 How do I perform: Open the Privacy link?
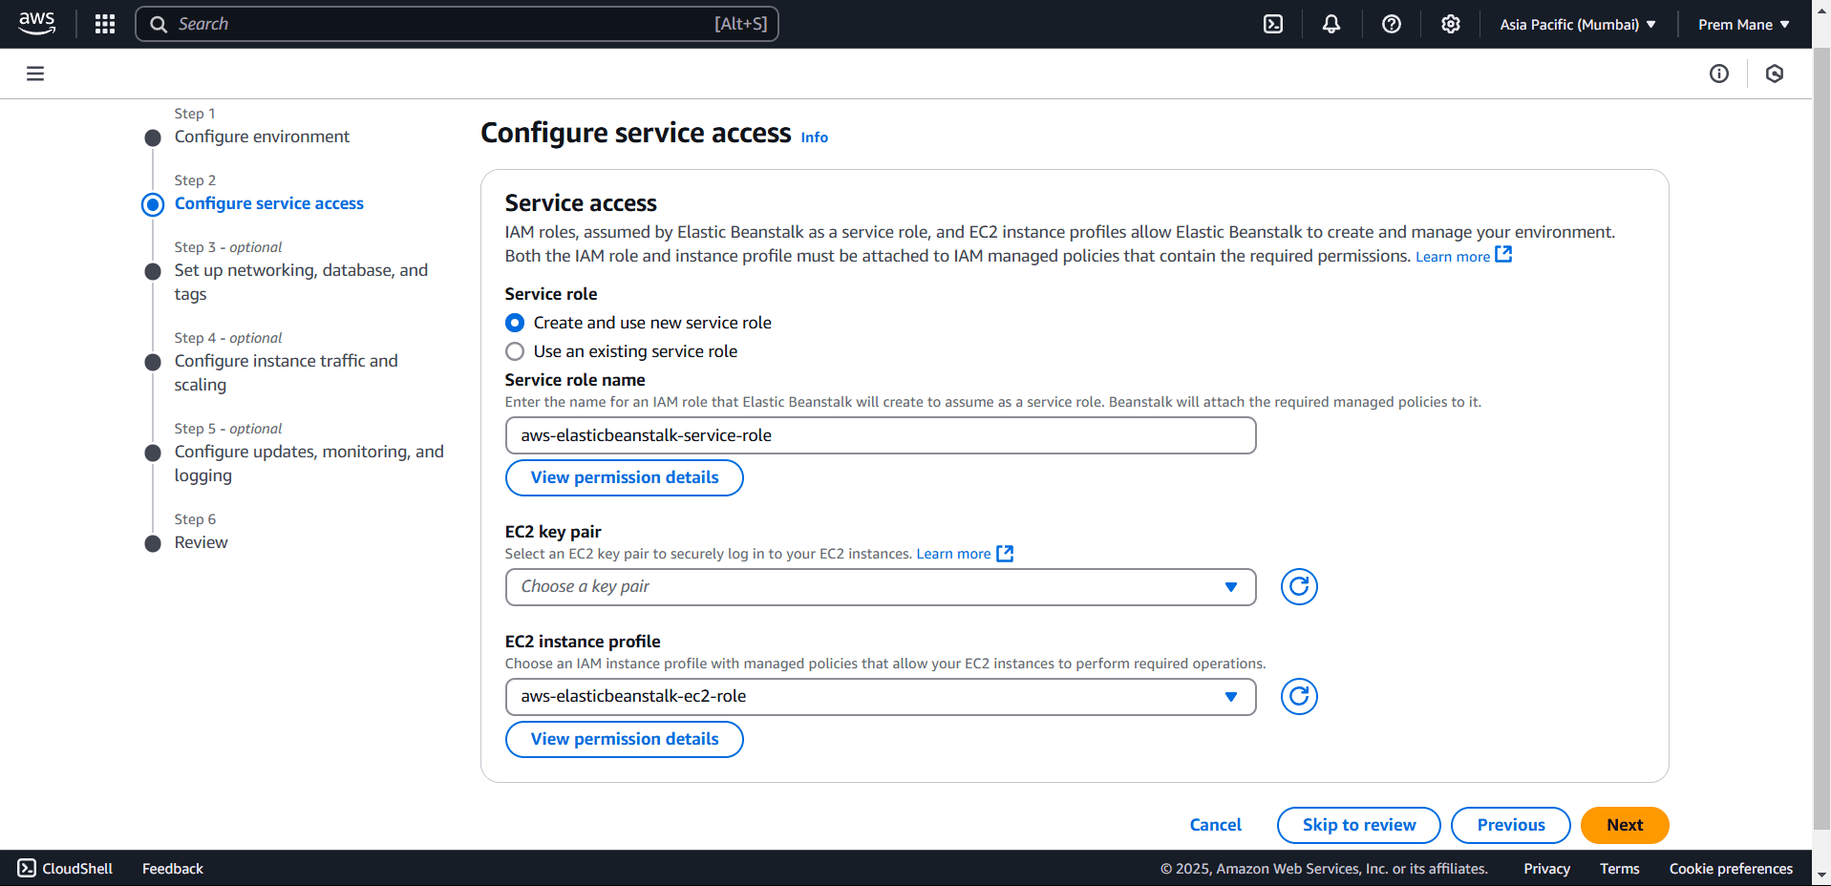tap(1546, 868)
